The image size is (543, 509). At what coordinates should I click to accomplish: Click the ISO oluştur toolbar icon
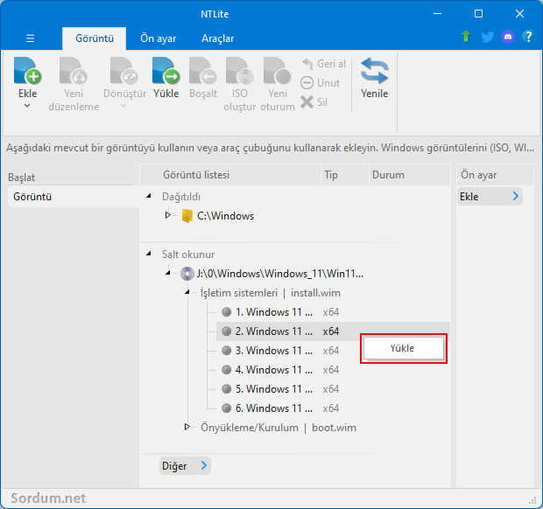[x=240, y=71]
